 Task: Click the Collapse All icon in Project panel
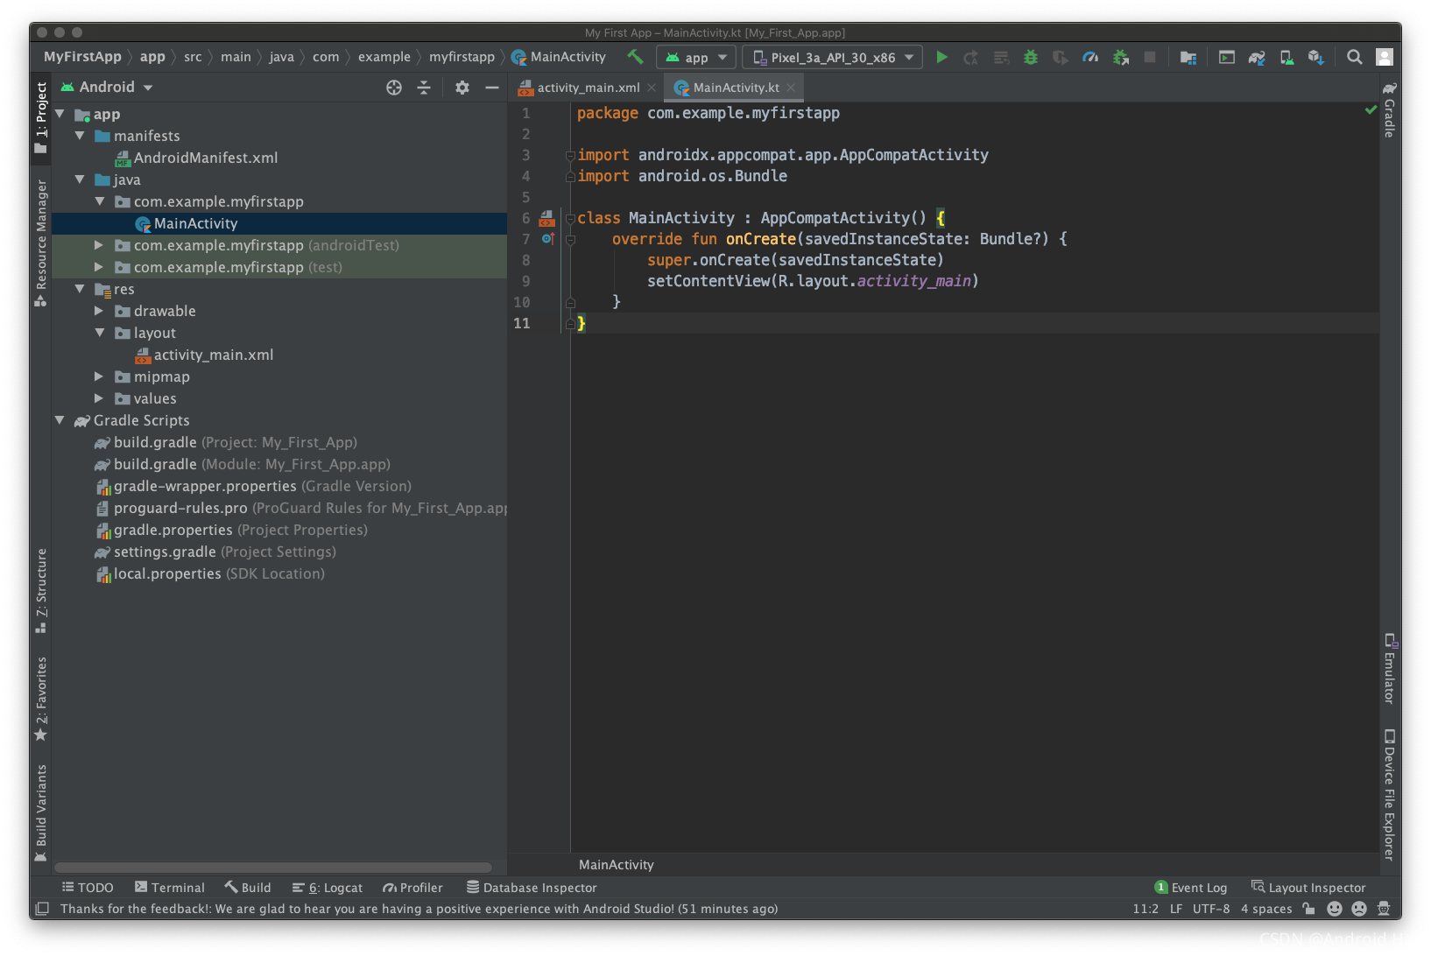click(424, 88)
